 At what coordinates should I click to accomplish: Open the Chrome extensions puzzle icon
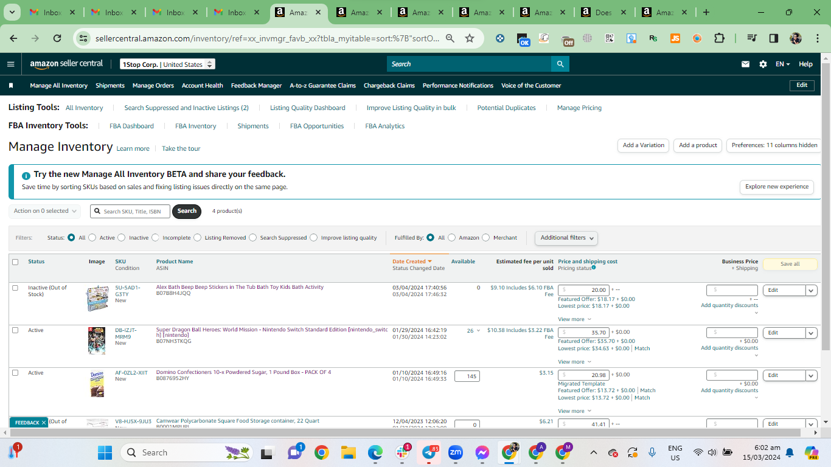[x=719, y=38]
